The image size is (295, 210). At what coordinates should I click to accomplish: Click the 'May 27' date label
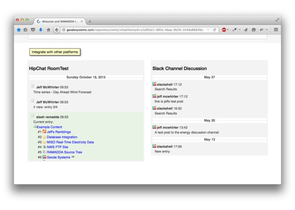(x=209, y=77)
